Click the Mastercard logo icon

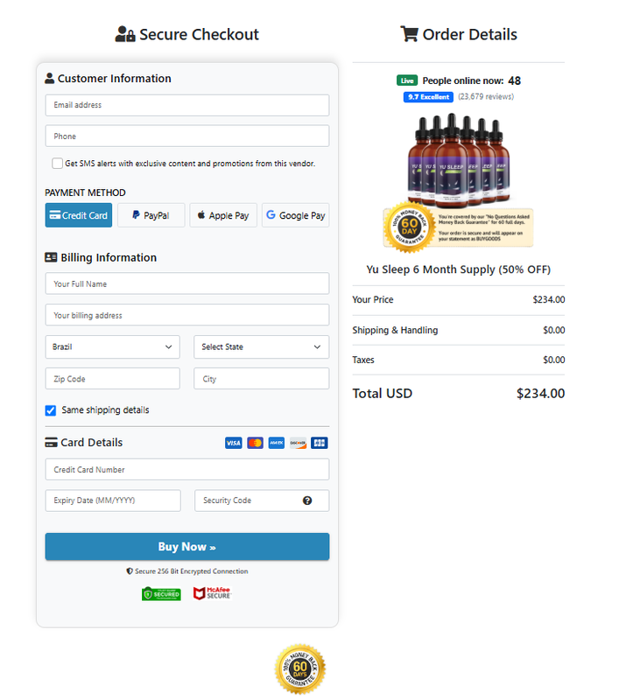pyautogui.click(x=255, y=443)
